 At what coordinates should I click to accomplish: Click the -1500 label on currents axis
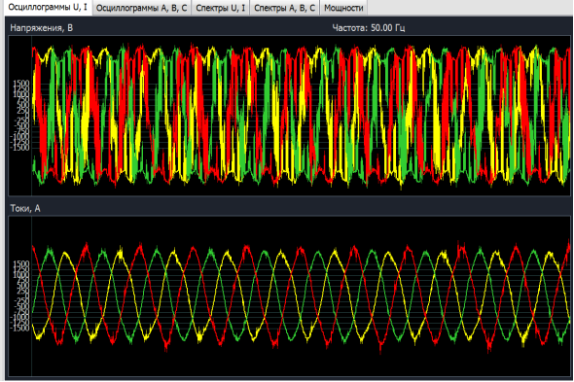(x=19, y=328)
